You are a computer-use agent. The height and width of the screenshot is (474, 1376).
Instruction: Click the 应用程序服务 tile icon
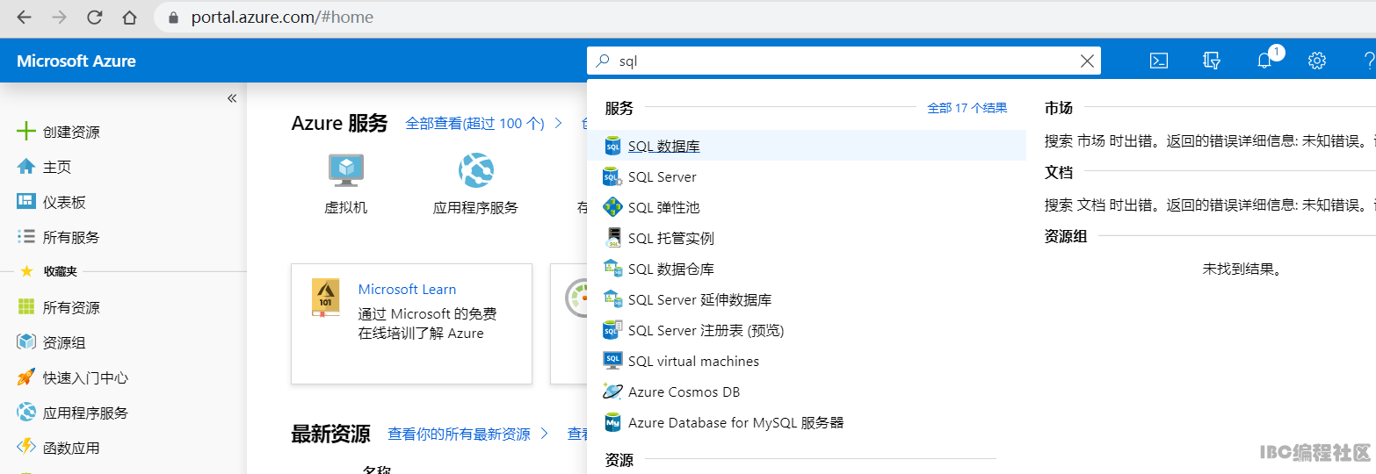[475, 170]
